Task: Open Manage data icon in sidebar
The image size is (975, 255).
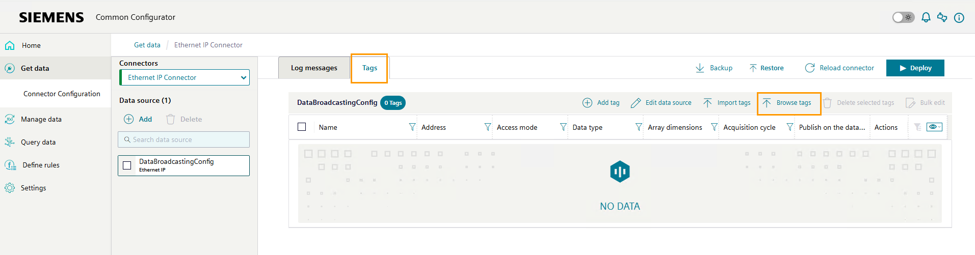Action: click(x=10, y=119)
